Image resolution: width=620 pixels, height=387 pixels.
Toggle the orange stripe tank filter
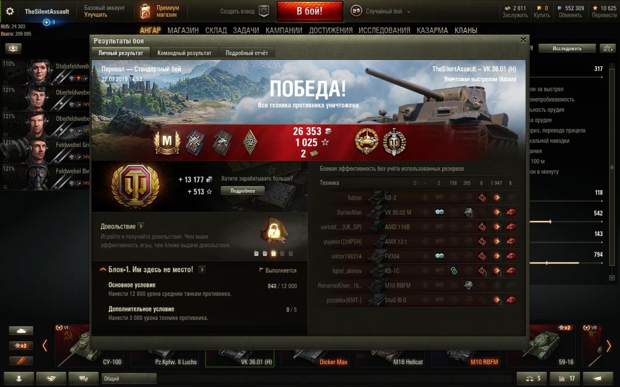pos(21,360)
